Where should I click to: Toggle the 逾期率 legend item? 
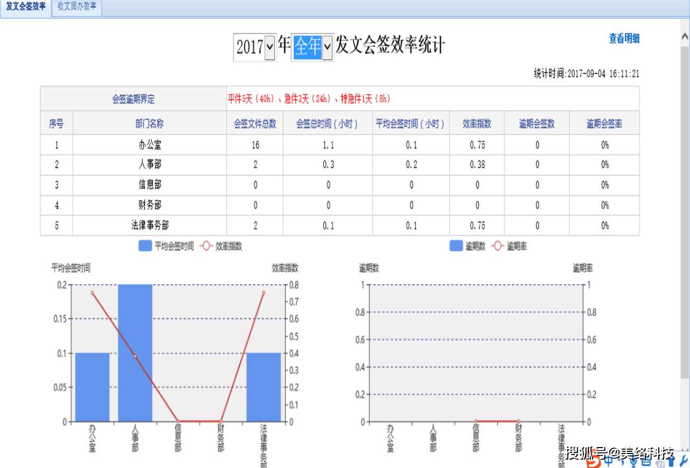509,246
